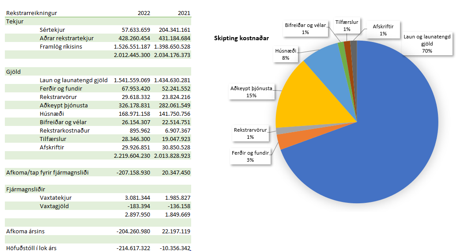The height and width of the screenshot is (251, 460).
Task: Click Framlög ríkisins value 1.526.551.187
Action: pyautogui.click(x=132, y=47)
